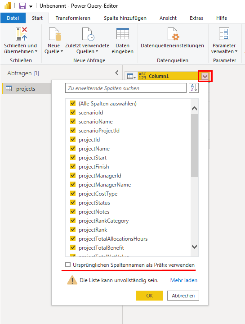Uncheck the projectStart checkbox
This screenshot has width=245, height=324.
pos(73,157)
